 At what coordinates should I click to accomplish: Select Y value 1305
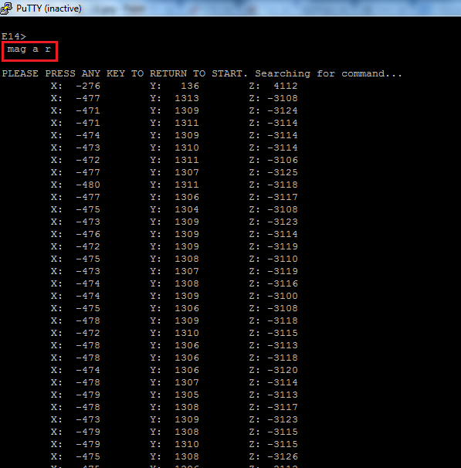187,395
